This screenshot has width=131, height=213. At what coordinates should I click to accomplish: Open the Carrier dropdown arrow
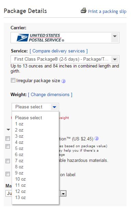tap(115, 36)
